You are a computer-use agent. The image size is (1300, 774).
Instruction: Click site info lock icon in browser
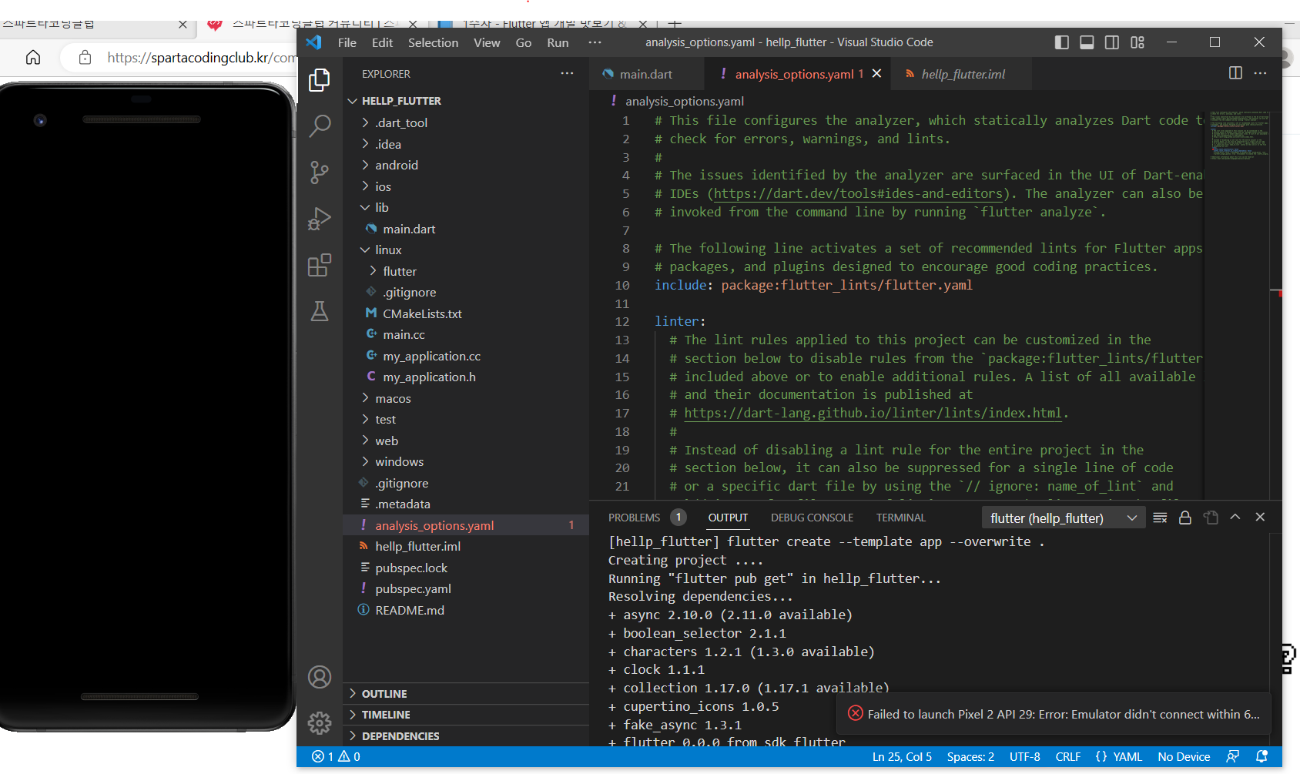click(x=85, y=57)
